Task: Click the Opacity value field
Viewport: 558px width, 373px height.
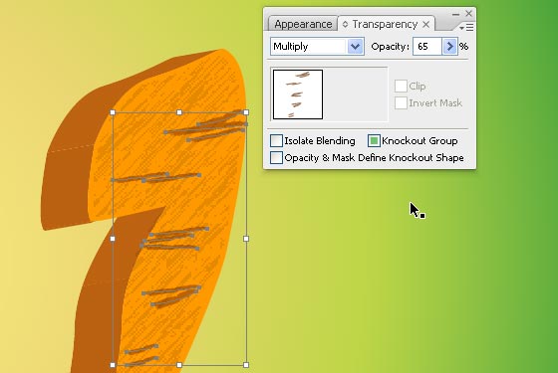Action: pos(427,47)
